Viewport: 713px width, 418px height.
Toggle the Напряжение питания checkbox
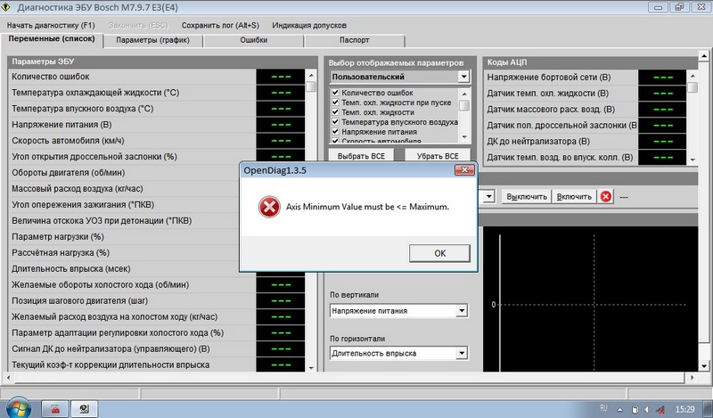point(335,131)
